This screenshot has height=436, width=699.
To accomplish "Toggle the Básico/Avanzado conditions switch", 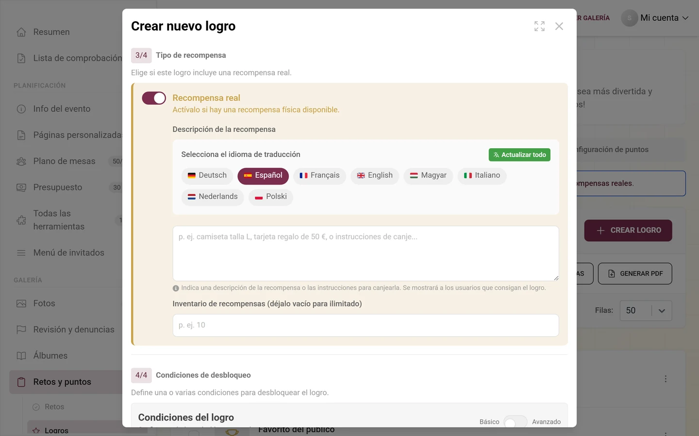I will pyautogui.click(x=516, y=422).
